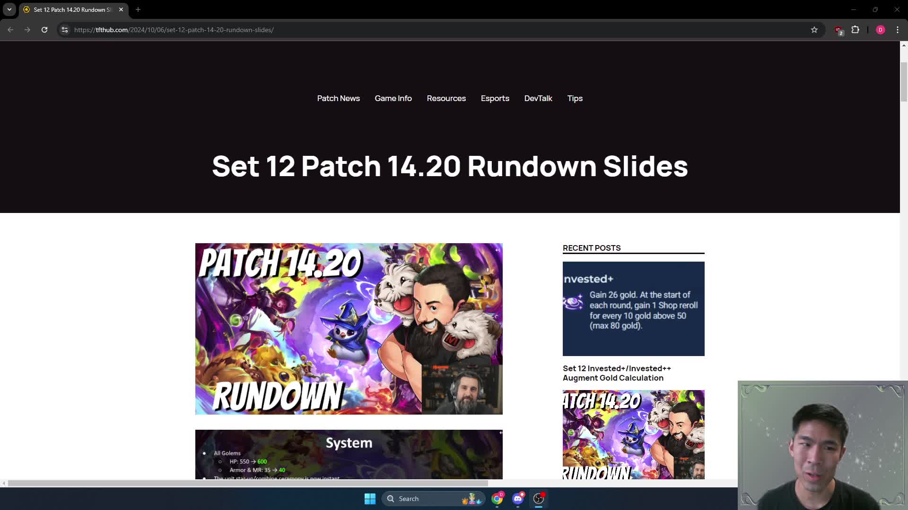The image size is (908, 510).
Task: Click the scrollbar up arrow
Action: tap(904, 45)
